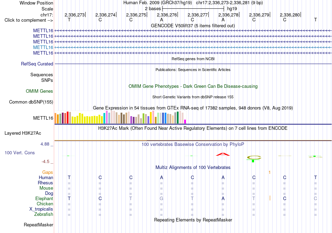
Task: Click the red bar in the GTEx chart
Action: (x=67, y=118)
